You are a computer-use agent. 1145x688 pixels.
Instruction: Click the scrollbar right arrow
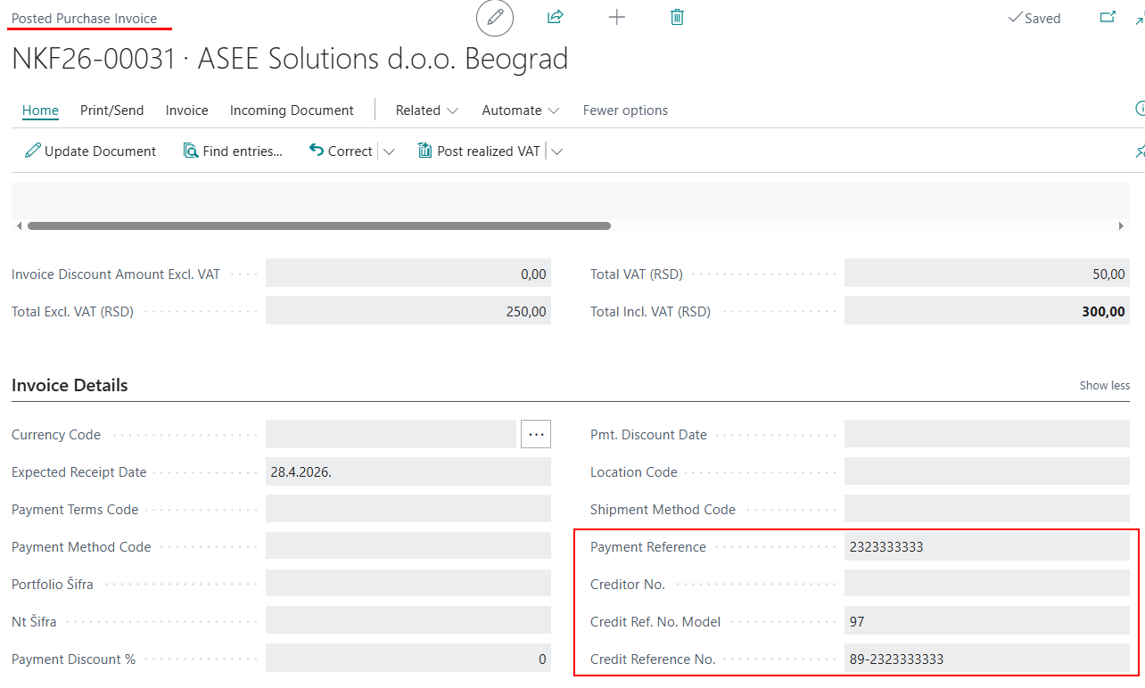(1121, 226)
